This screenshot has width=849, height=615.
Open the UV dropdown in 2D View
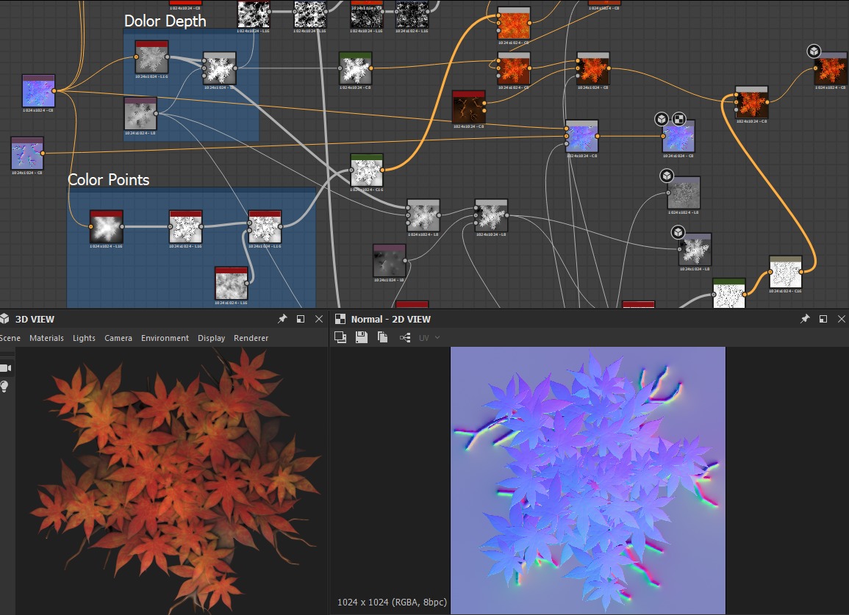click(429, 337)
